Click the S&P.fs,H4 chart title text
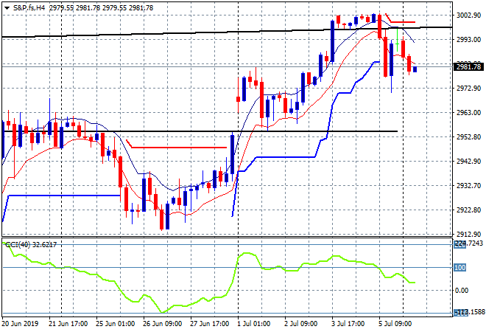486x332 pixels. pyautogui.click(x=29, y=8)
